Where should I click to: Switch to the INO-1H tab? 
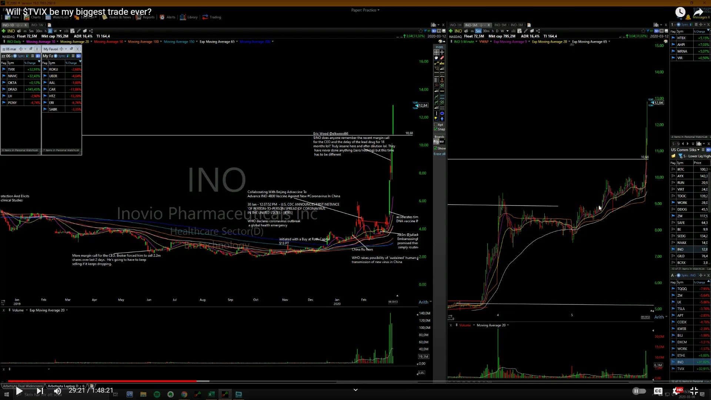pos(455,25)
